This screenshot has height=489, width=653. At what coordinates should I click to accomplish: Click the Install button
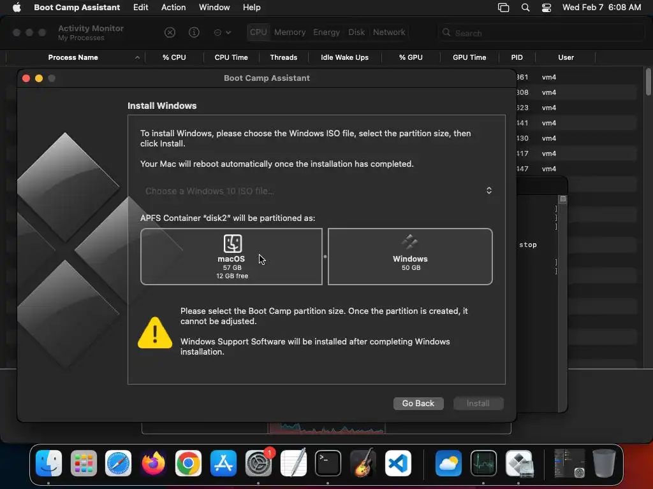(x=478, y=403)
